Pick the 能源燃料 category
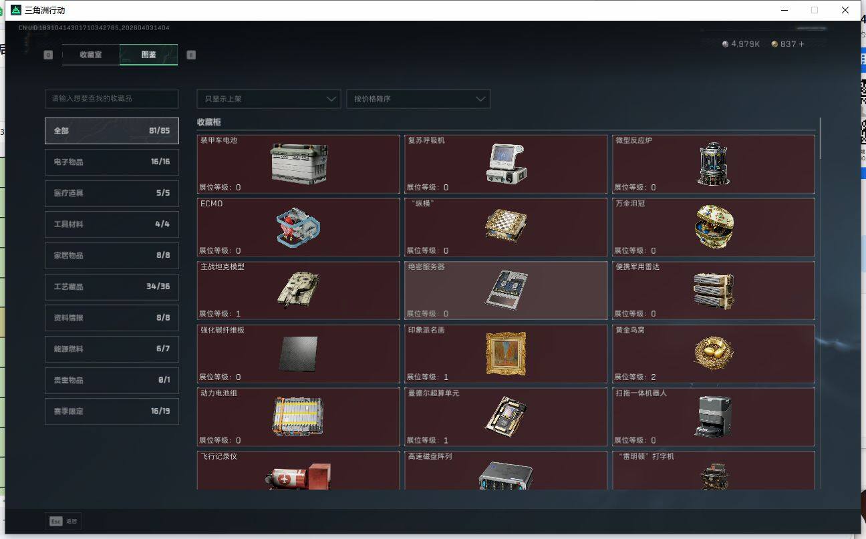This screenshot has height=539, width=866. coord(112,349)
